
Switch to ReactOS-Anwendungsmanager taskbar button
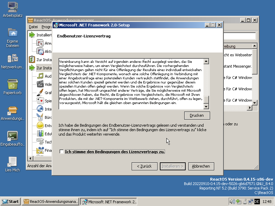[x=51, y=202]
